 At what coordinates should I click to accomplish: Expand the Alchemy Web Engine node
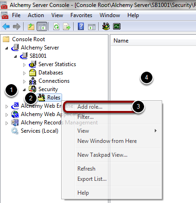[6, 106]
